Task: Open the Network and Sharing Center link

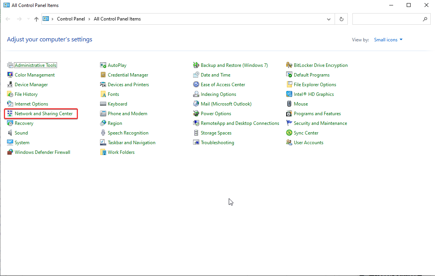Action: [x=43, y=114]
